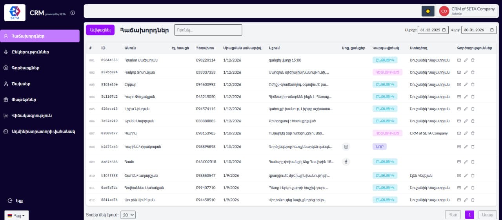Open the end date picker 30.01.2026

click(479, 30)
